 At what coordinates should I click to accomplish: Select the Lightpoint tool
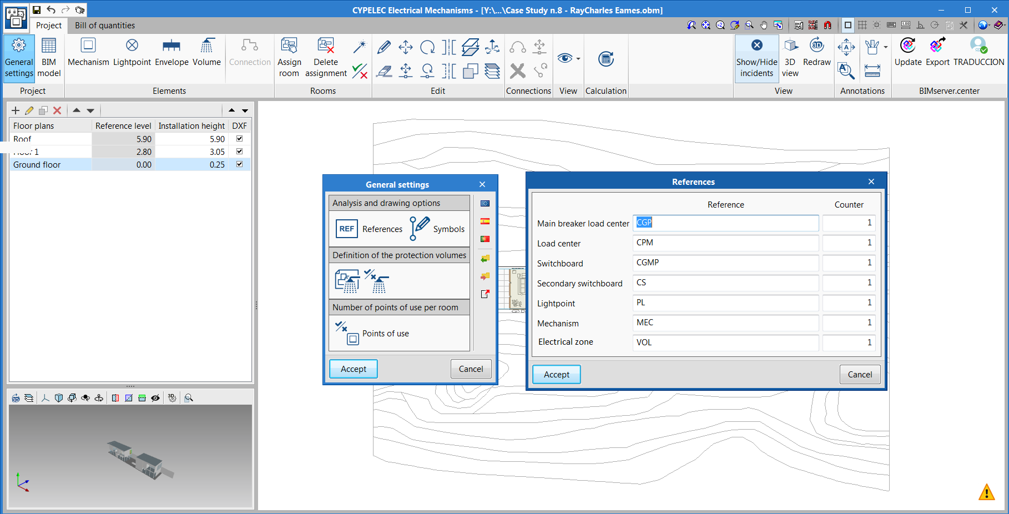[x=132, y=54]
